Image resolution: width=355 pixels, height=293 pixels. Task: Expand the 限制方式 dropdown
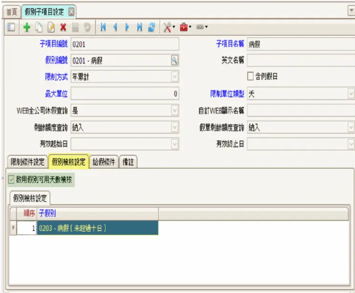(175, 77)
